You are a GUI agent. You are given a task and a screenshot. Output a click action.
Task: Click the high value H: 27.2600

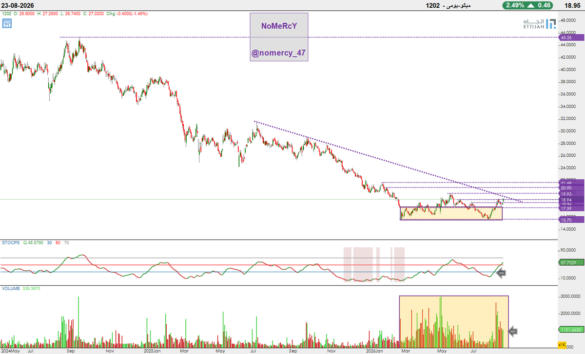point(48,14)
